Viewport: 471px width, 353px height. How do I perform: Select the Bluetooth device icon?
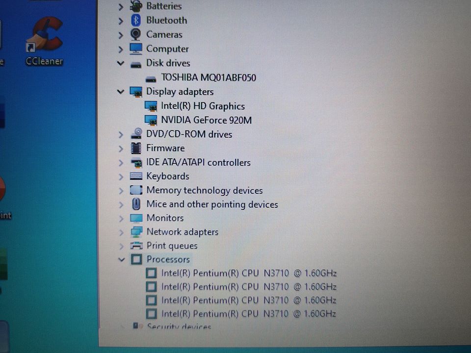click(x=136, y=20)
